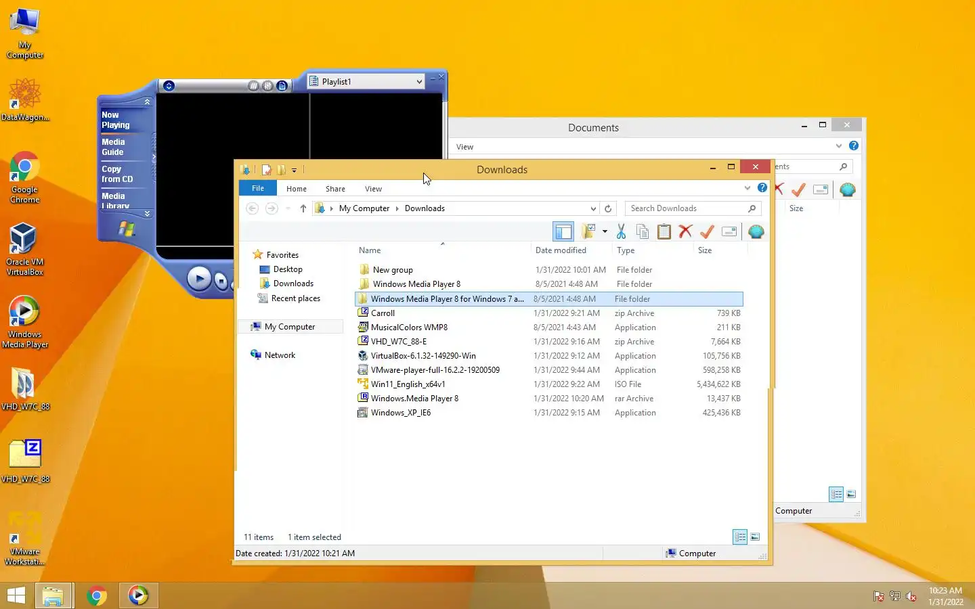Image resolution: width=975 pixels, height=609 pixels.
Task: Go forward with the Forward arrow in Downloads
Action: (x=272, y=208)
